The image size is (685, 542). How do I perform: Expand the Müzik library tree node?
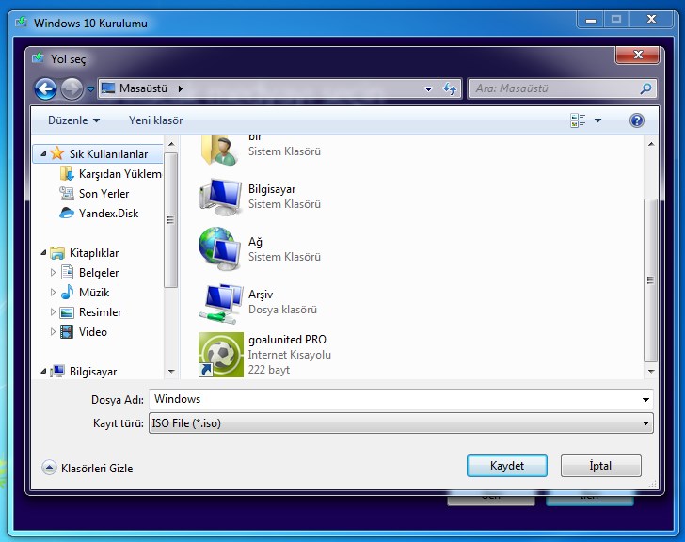click(53, 293)
